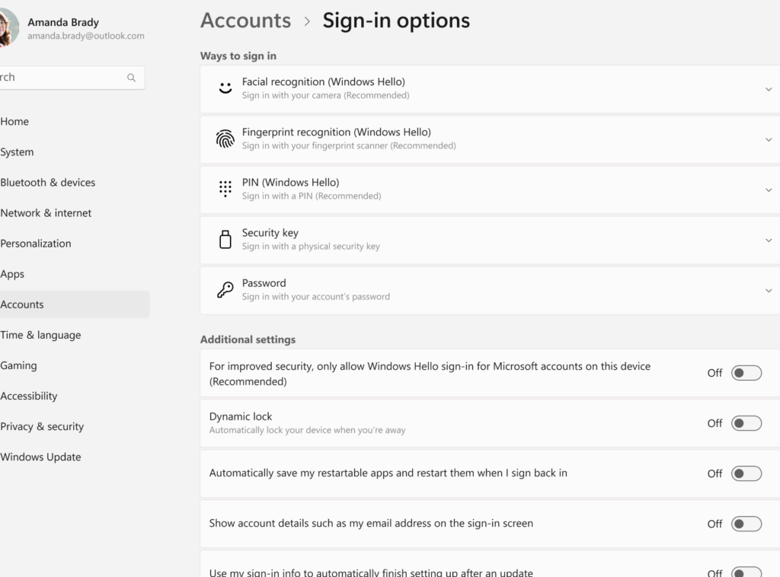This screenshot has height=577, width=780.
Task: Turn on show account details toggle
Action: [x=746, y=524]
